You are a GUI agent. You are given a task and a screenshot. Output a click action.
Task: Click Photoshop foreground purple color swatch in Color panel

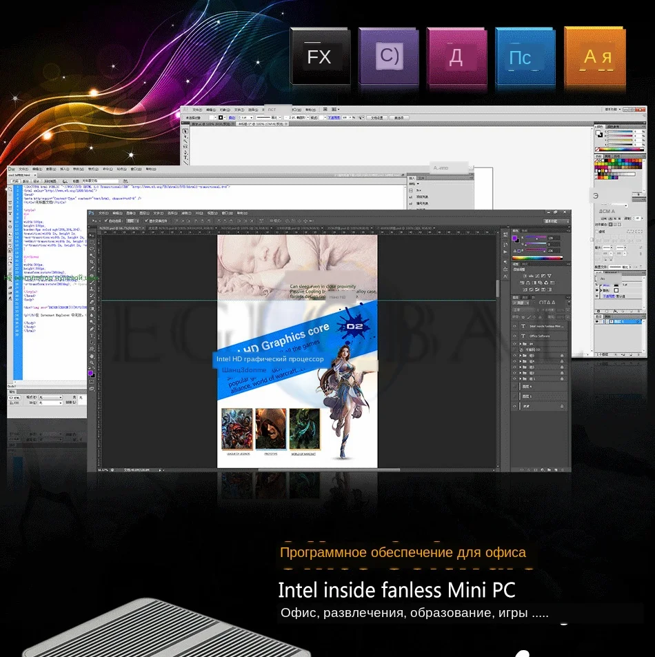coord(514,238)
